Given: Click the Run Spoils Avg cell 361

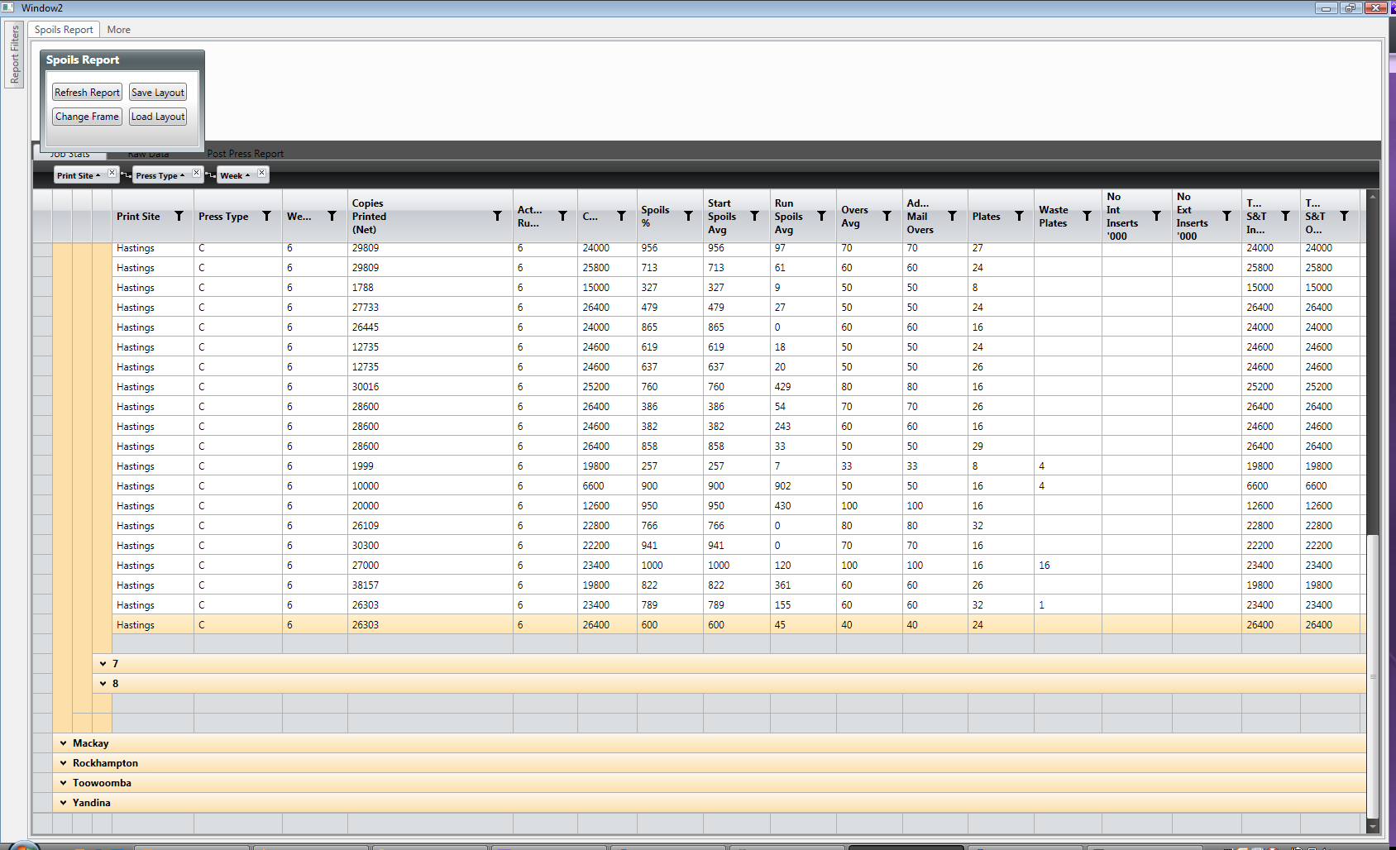Looking at the screenshot, I should click(x=803, y=585).
